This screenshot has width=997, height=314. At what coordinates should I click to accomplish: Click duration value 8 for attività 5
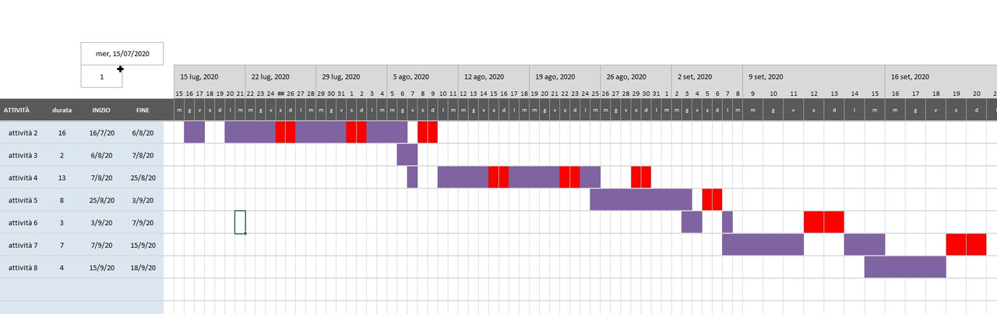(x=62, y=200)
